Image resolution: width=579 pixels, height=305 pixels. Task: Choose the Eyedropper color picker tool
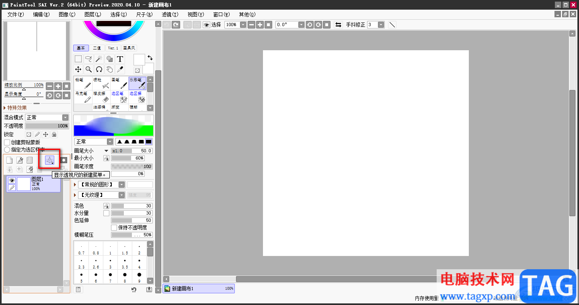(x=120, y=70)
